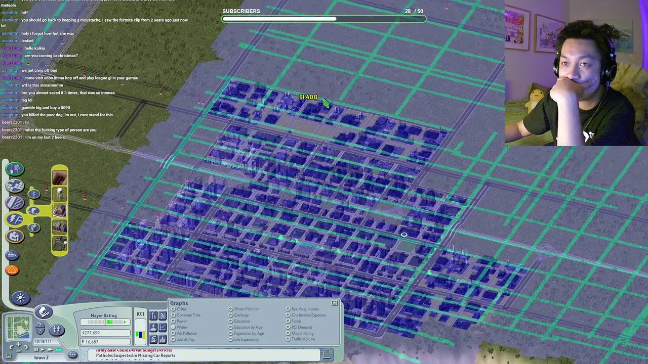Choose the water tower build option
Screen dimensions: 648x364
click(60, 194)
